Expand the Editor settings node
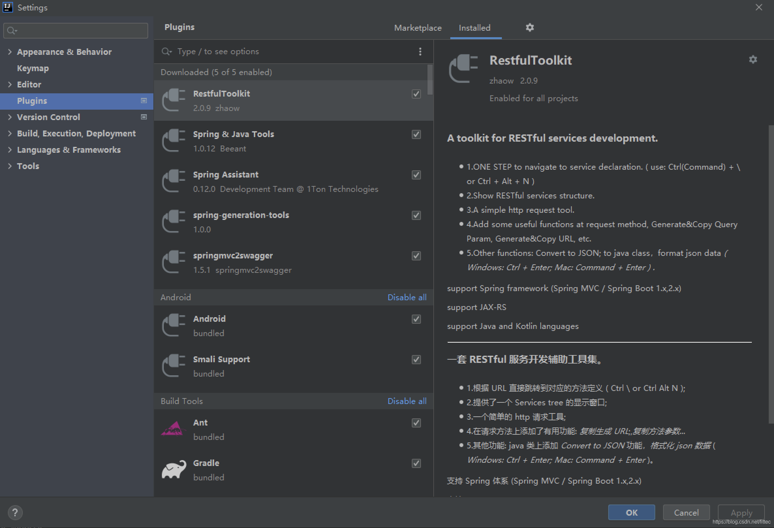 tap(10, 84)
